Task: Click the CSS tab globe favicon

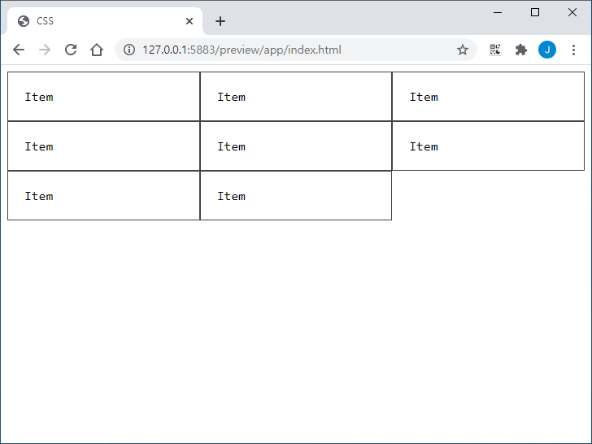Action: coord(24,21)
